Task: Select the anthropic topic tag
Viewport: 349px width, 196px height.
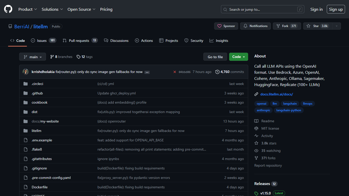Action: tap(263, 110)
